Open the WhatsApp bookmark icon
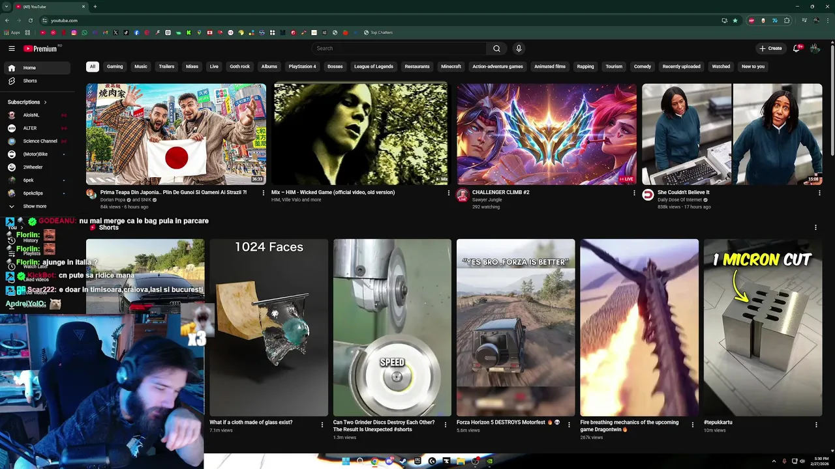The height and width of the screenshot is (469, 835). (84, 33)
